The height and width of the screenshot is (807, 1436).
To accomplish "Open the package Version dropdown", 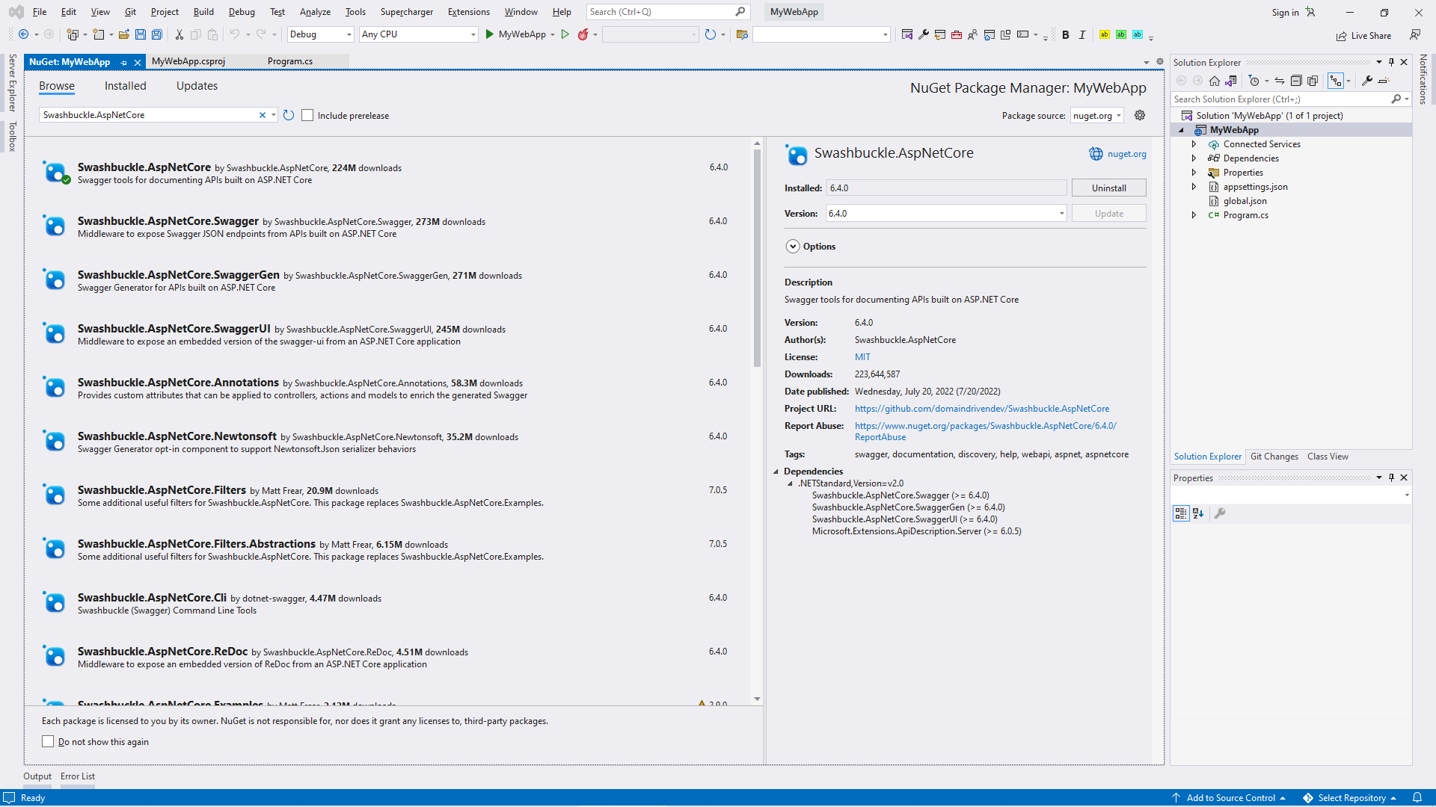I will coord(1061,214).
